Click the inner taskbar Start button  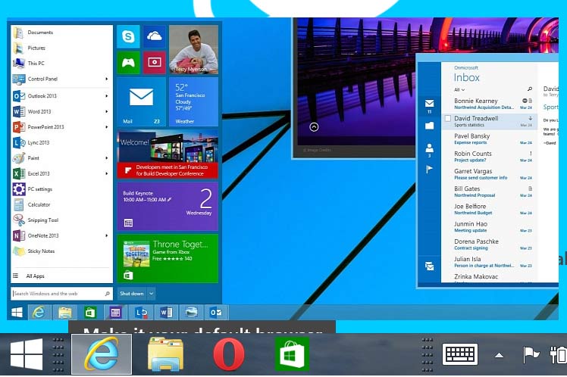point(17,313)
